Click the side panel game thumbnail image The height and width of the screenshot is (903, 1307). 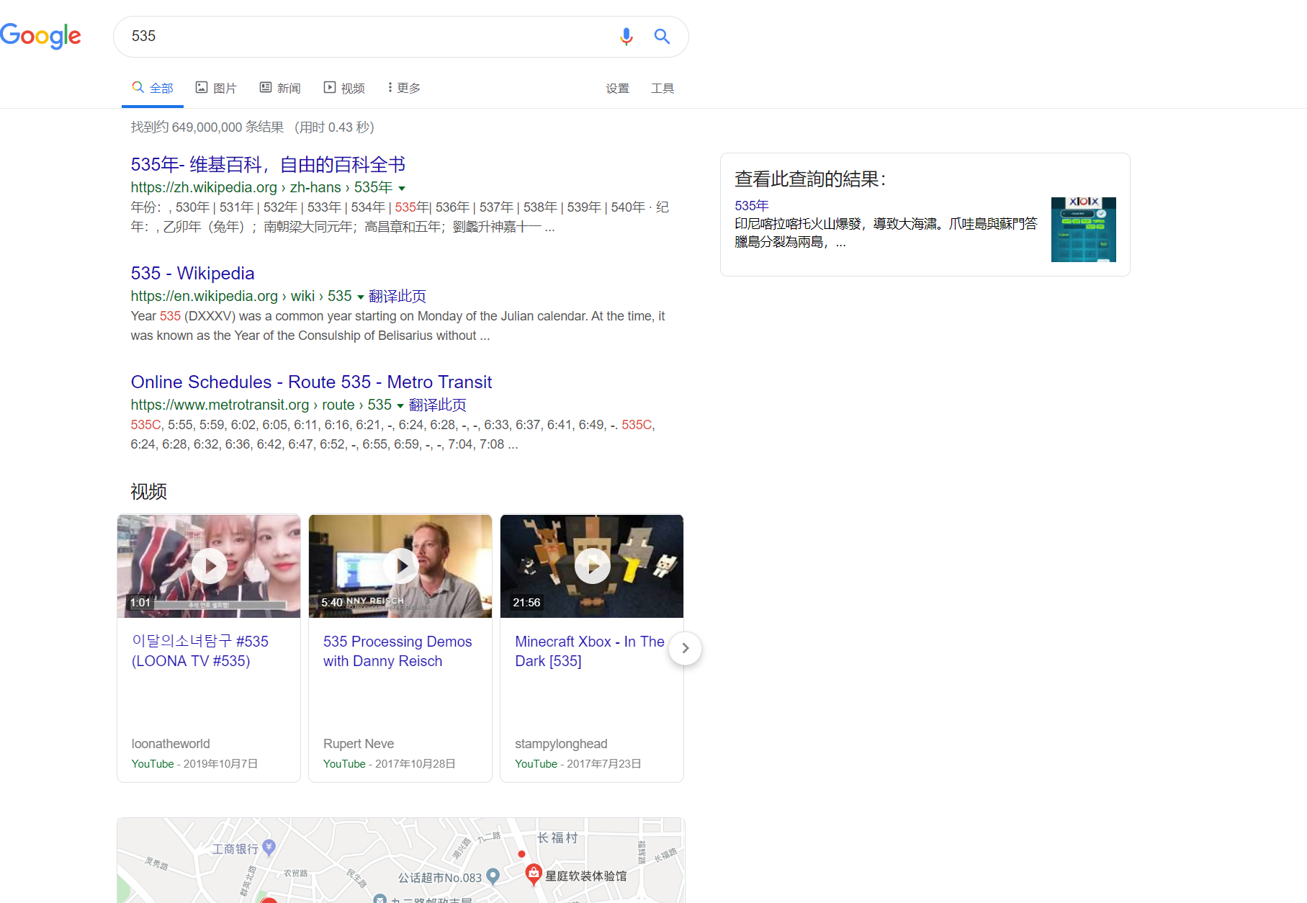point(1083,230)
